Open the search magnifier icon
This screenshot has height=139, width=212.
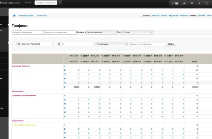coord(206,3)
